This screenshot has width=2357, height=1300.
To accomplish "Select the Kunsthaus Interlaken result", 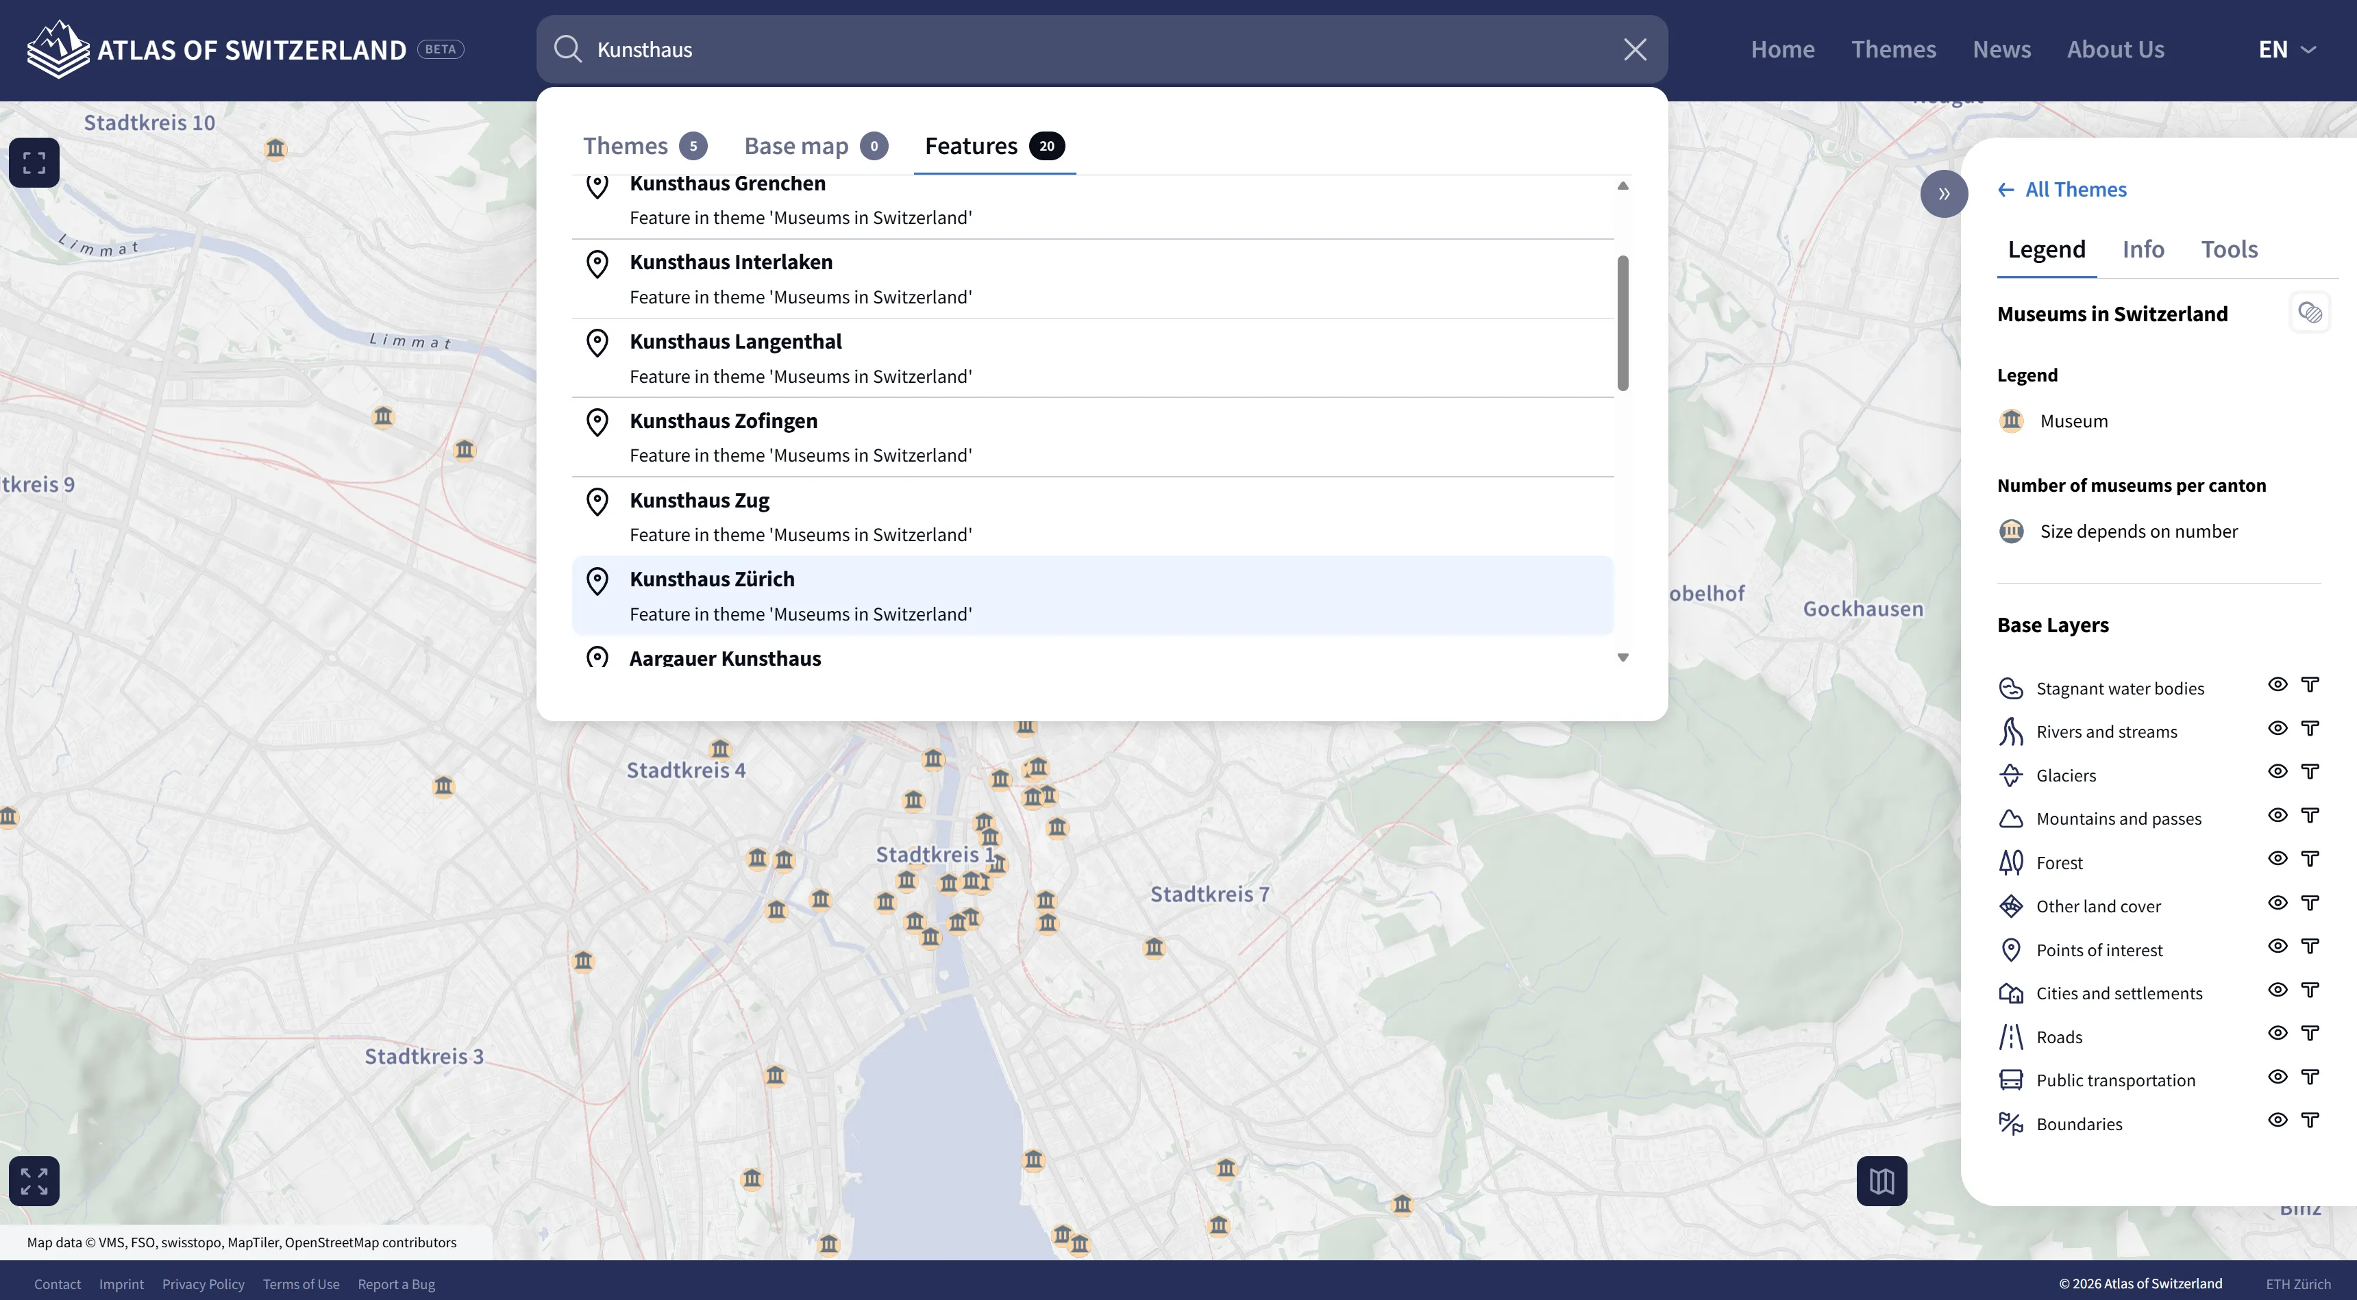I will click(1092, 279).
